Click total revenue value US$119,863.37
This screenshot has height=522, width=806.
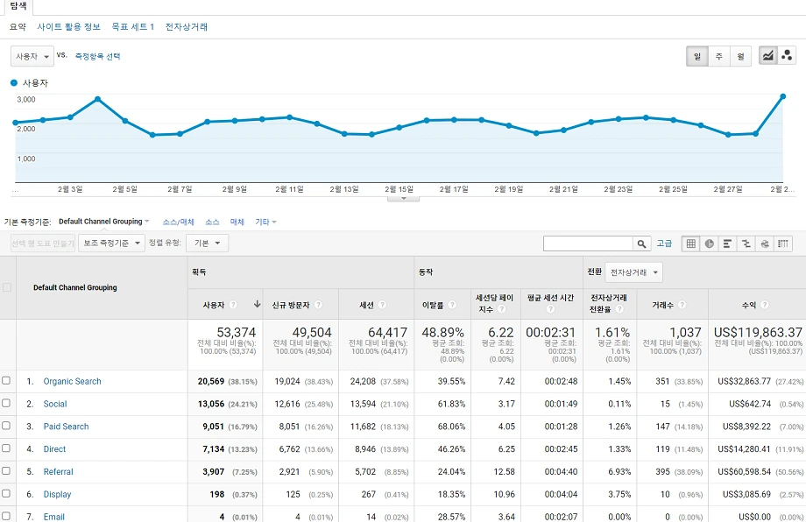click(758, 333)
